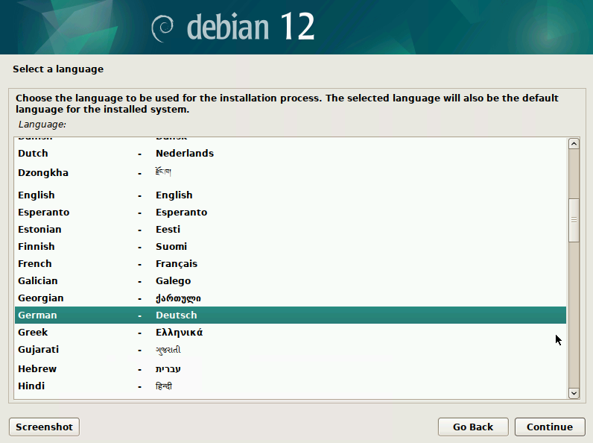Choose Esperanto from the list
This screenshot has width=593, height=443.
point(291,212)
